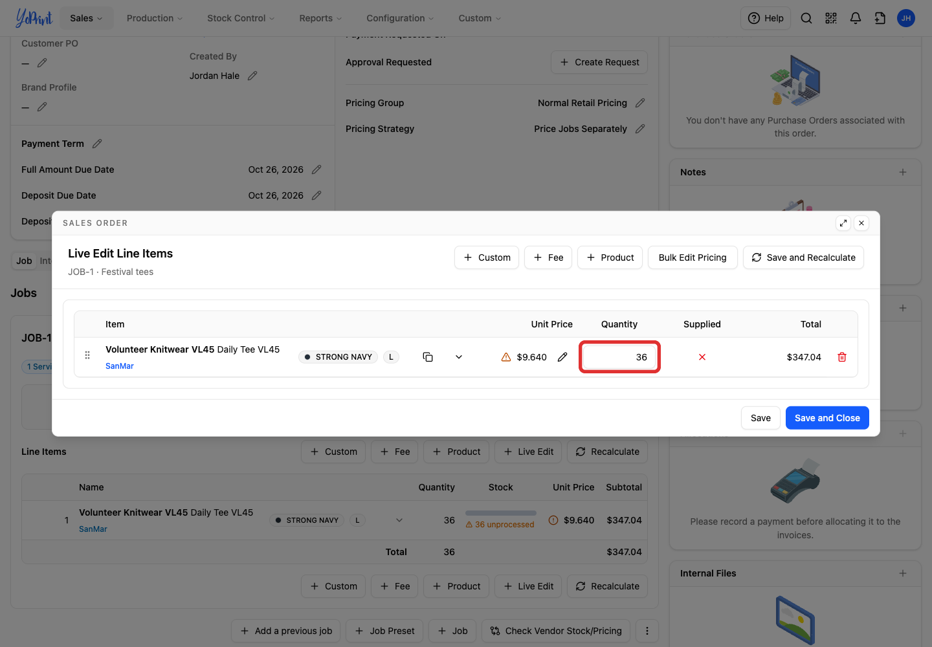The width and height of the screenshot is (932, 647).
Task: Open the Stock Control menu
Action: [x=241, y=18]
